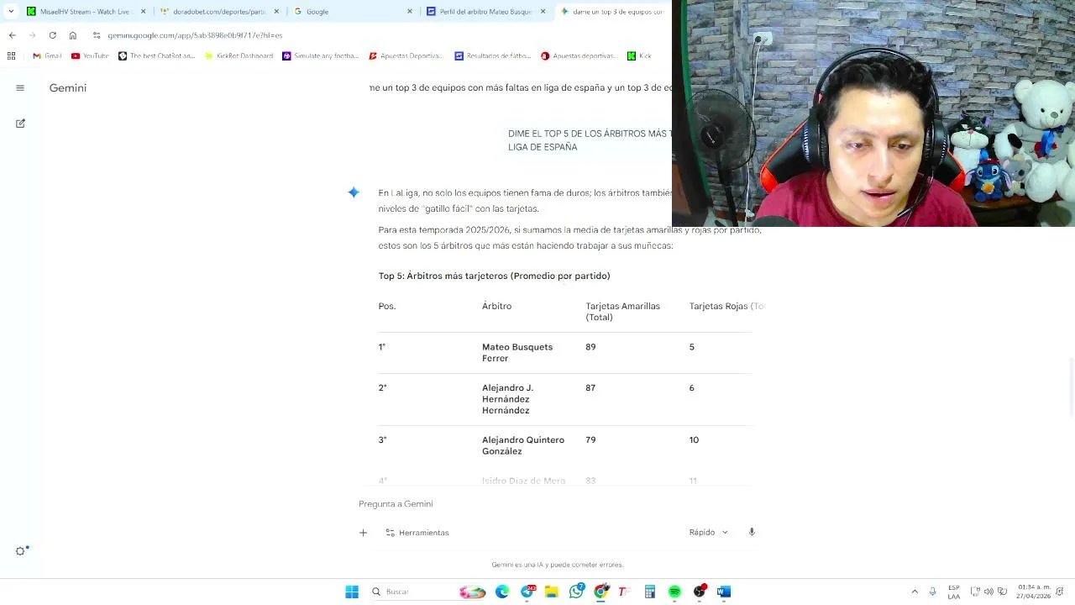1075x605 pixels.
Task: Switch to MisaelHV Stream tab
Action: [x=86, y=12]
